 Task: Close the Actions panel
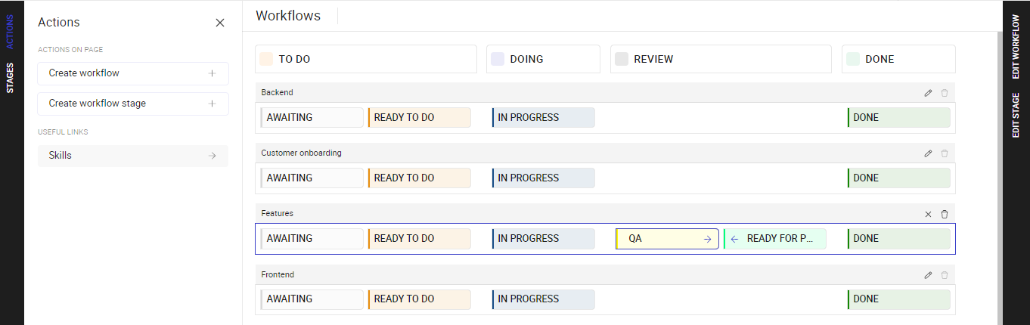(220, 23)
